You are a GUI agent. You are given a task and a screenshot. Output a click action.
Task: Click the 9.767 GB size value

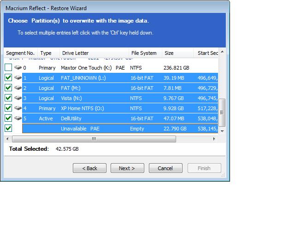pos(173,98)
